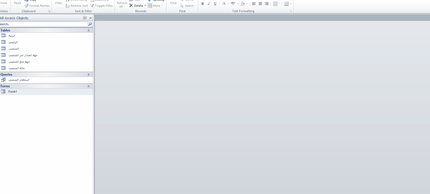430x194 pixels.
Task: Align text to the center
Action: click(260, 4)
